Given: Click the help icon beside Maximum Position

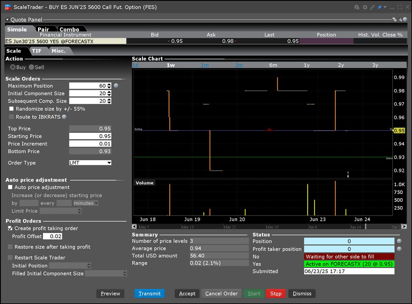Looking at the screenshot, I should pos(116,85).
